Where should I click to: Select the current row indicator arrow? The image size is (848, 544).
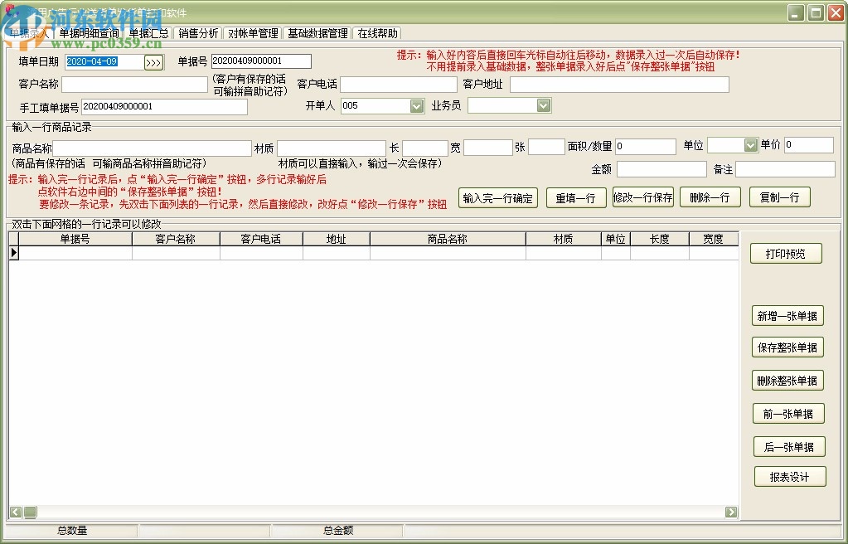[x=14, y=253]
